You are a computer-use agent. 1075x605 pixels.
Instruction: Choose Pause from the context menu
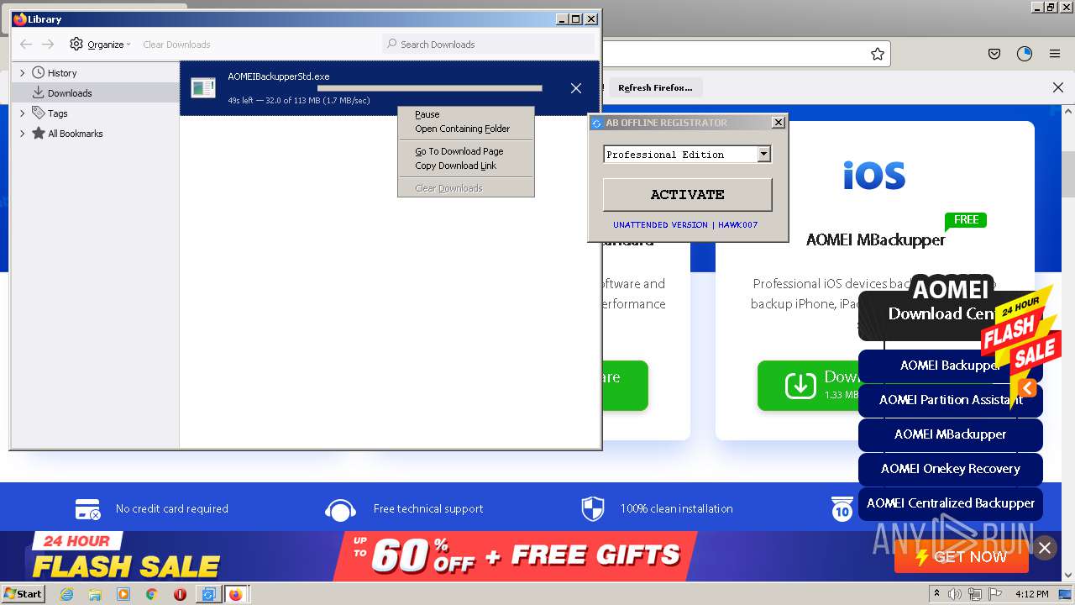click(x=466, y=114)
